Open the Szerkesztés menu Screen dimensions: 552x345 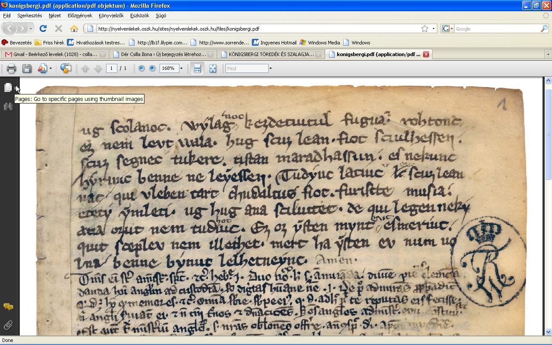point(30,16)
